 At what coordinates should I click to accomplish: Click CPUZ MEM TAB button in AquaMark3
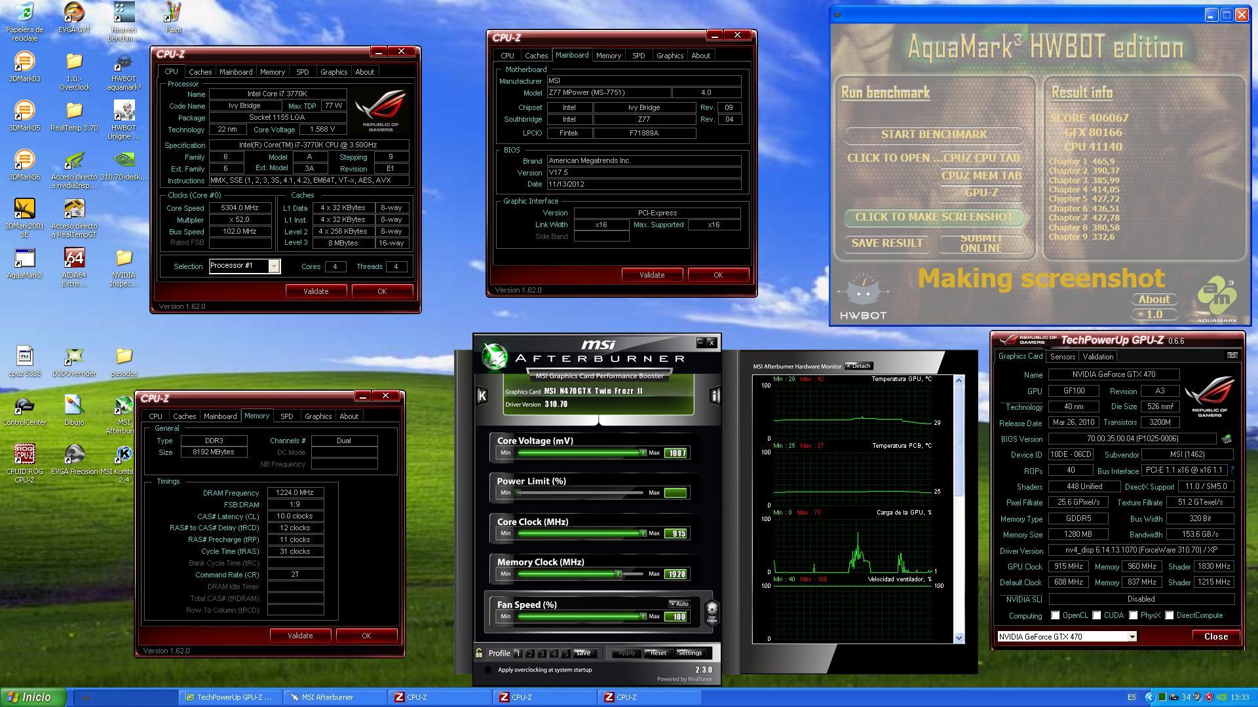981,175
